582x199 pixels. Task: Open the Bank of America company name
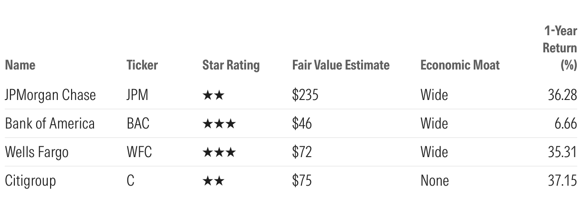click(50, 124)
